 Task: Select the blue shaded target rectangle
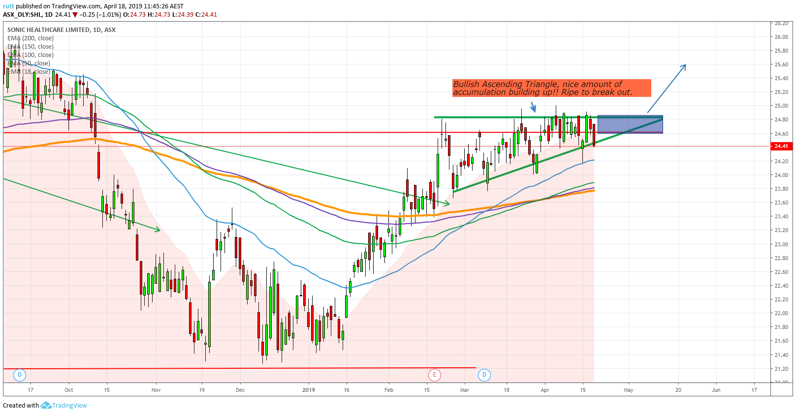630,124
